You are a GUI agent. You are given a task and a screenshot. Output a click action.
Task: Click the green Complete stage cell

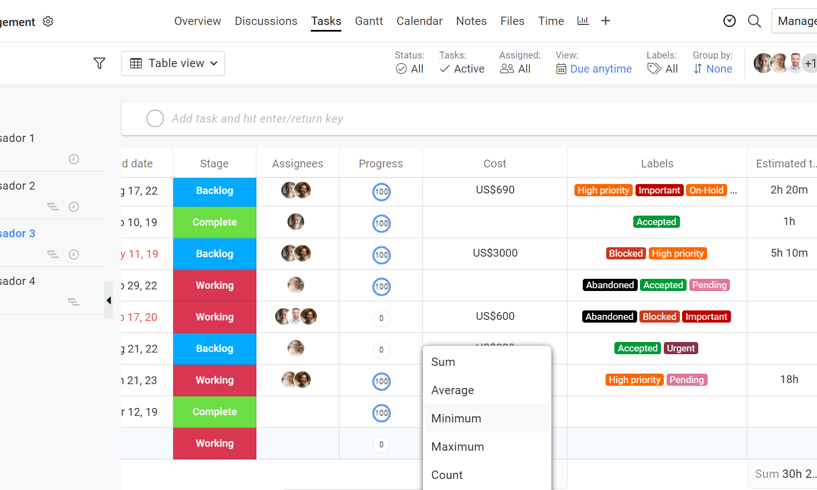tap(214, 222)
